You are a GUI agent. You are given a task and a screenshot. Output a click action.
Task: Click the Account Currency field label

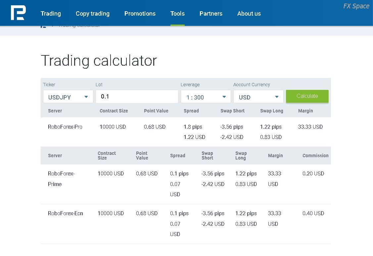click(x=252, y=85)
